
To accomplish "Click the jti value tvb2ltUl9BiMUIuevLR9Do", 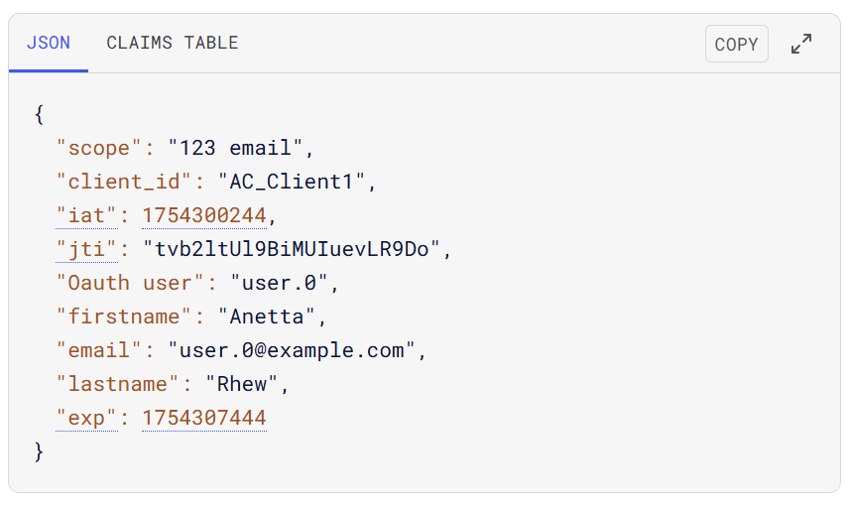I will point(292,249).
